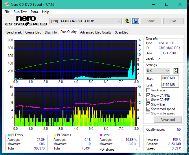This screenshot has width=189, height=155.
Task: Click the PI failures and jitter lower graph
Action: pyautogui.click(x=75, y=107)
